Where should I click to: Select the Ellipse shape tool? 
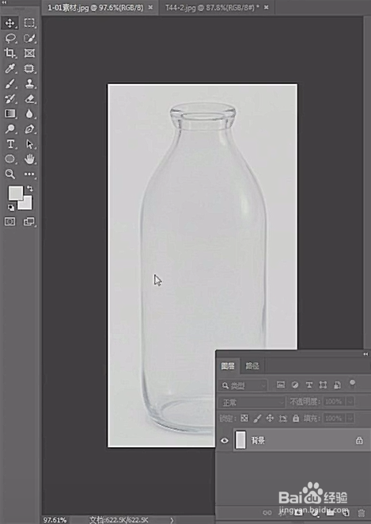point(10,159)
